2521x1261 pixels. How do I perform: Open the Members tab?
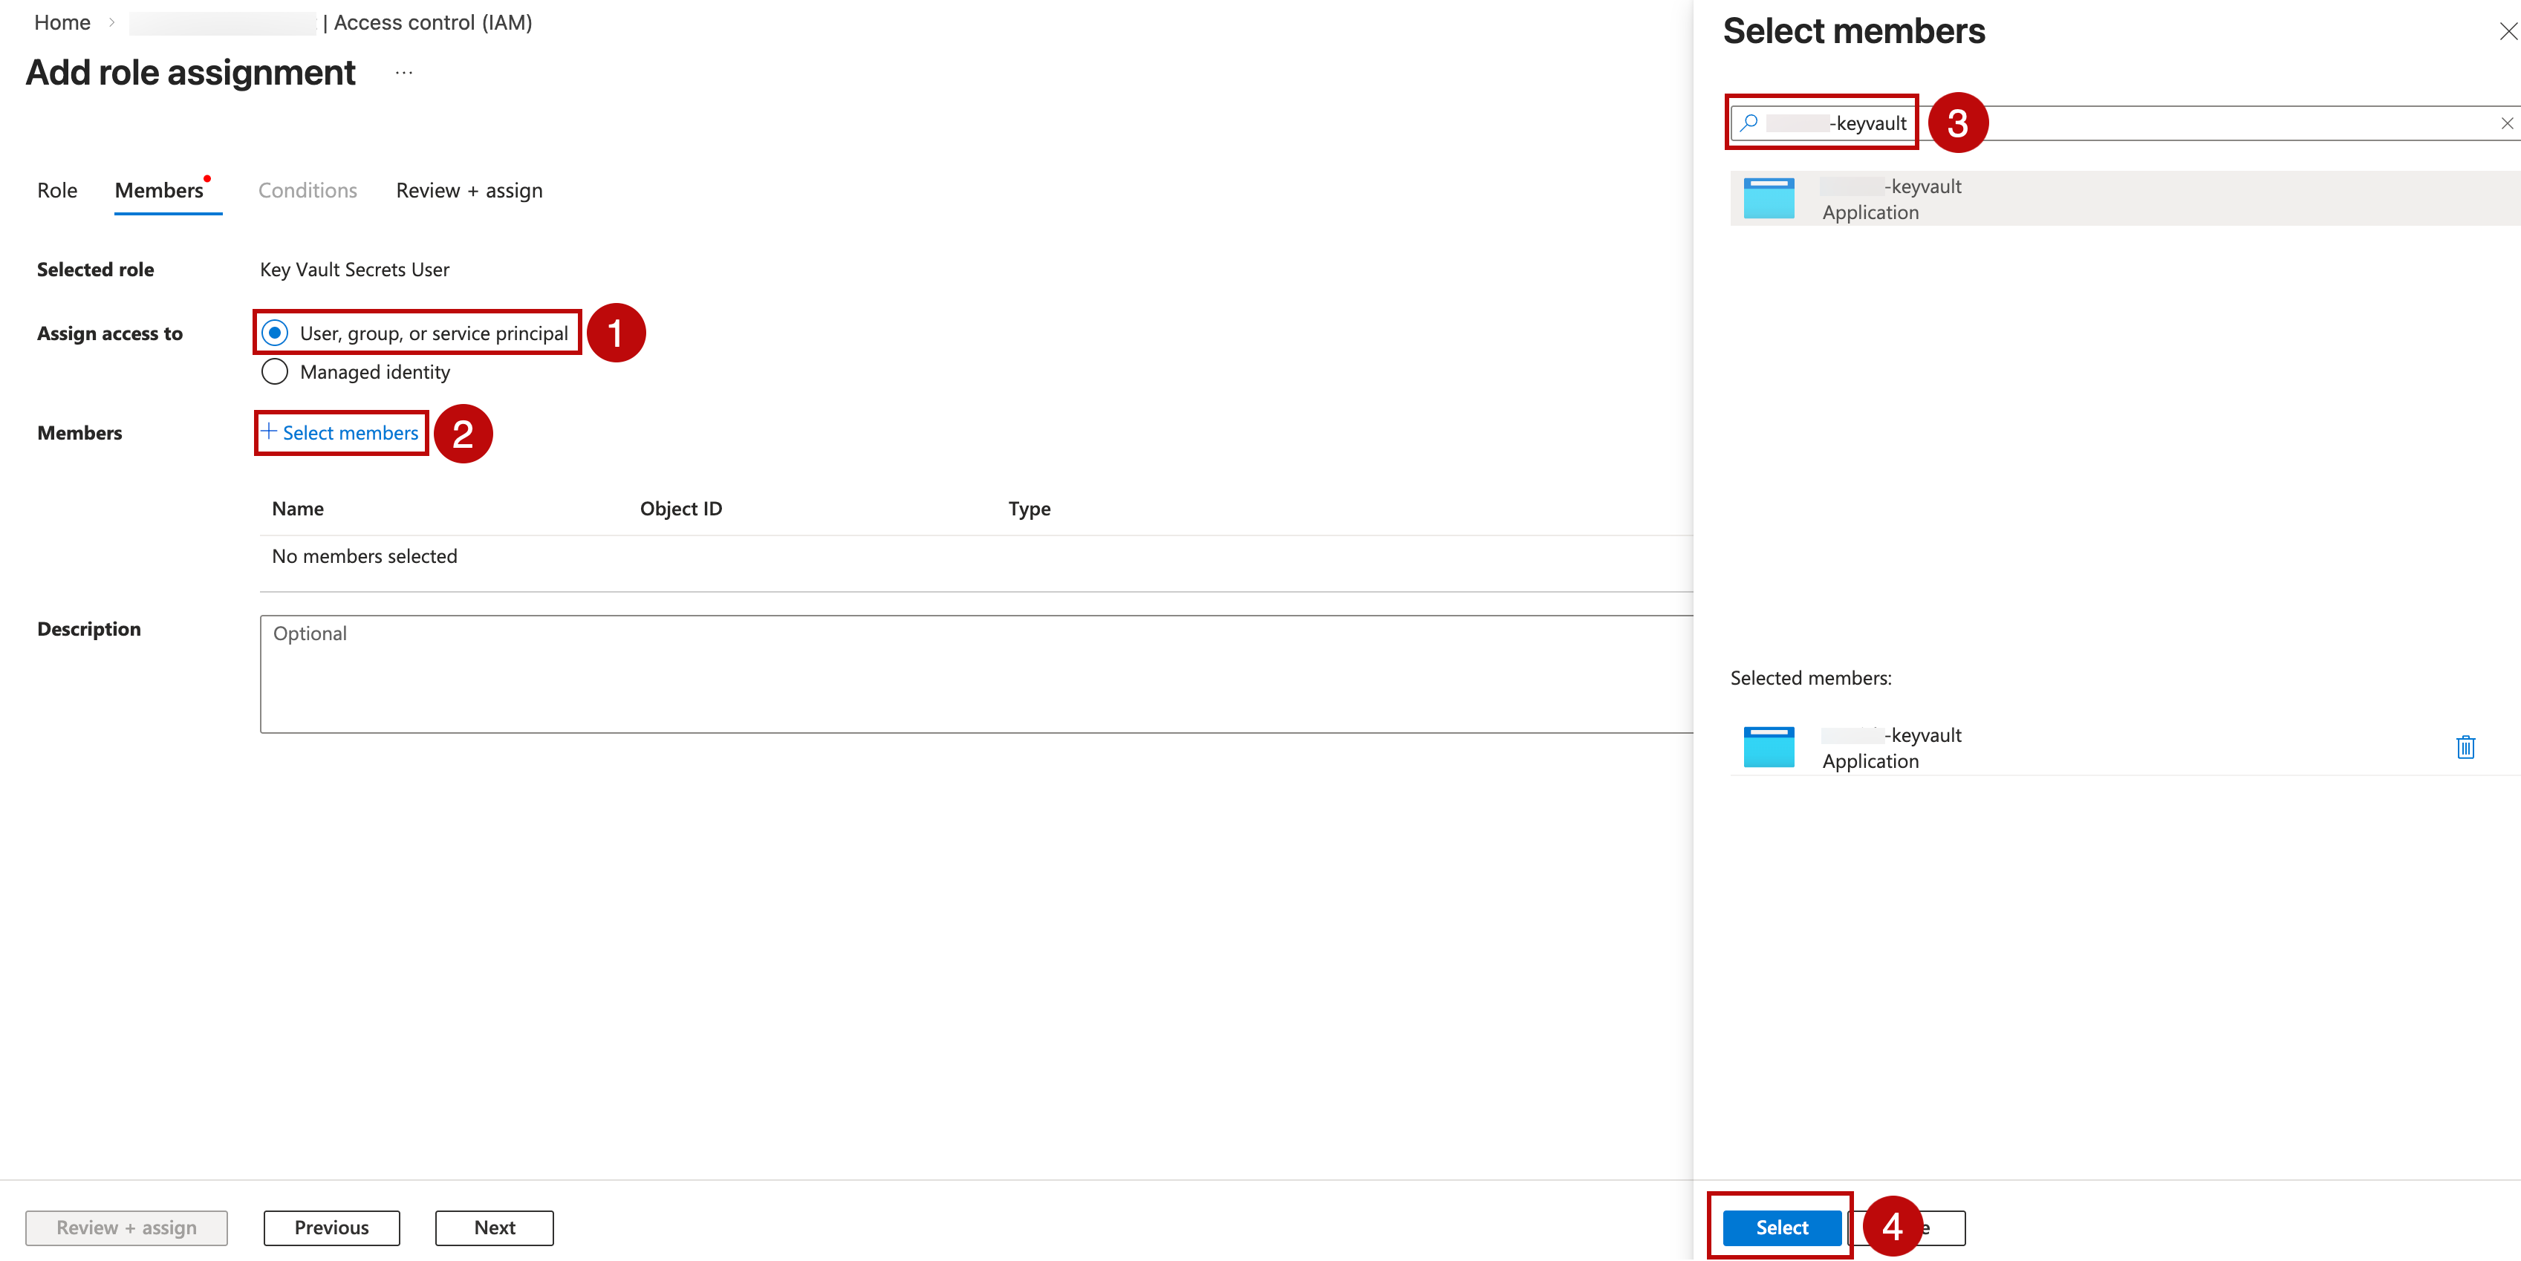(x=158, y=190)
